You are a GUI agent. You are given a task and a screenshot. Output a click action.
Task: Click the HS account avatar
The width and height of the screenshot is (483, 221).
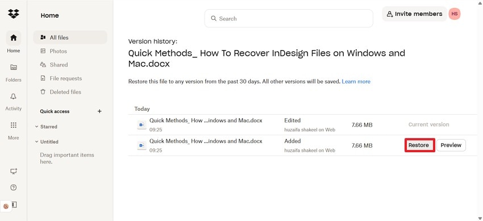(x=455, y=14)
